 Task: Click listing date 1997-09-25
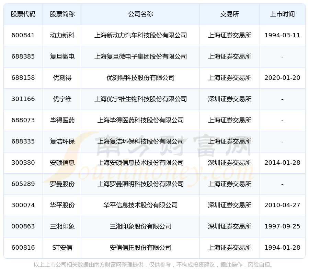coord(283,226)
